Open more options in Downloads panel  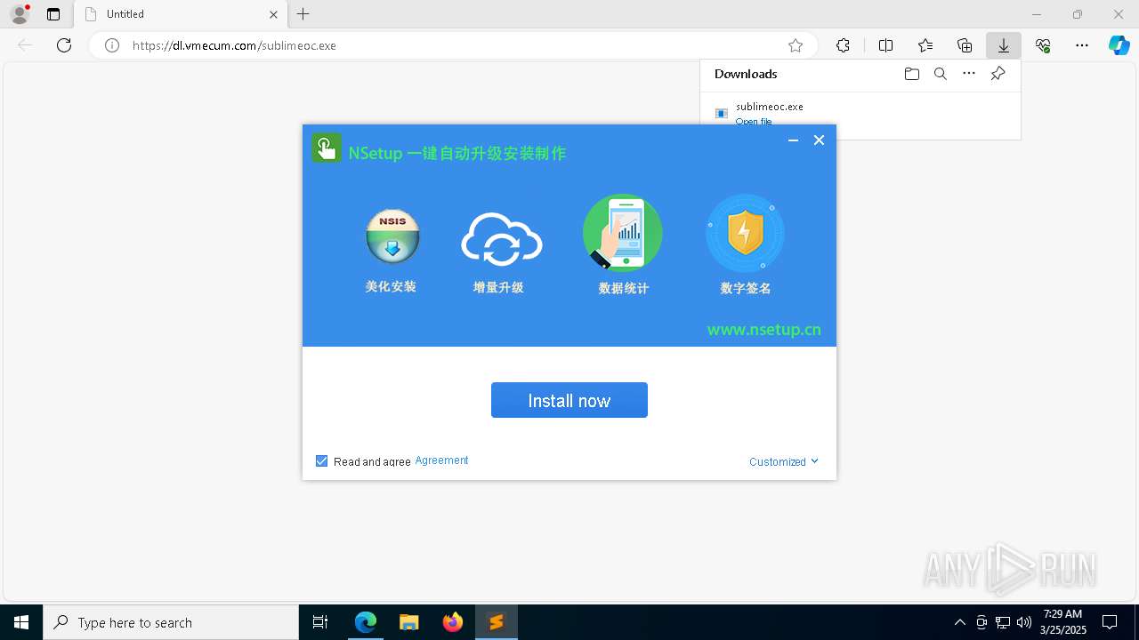(969, 74)
